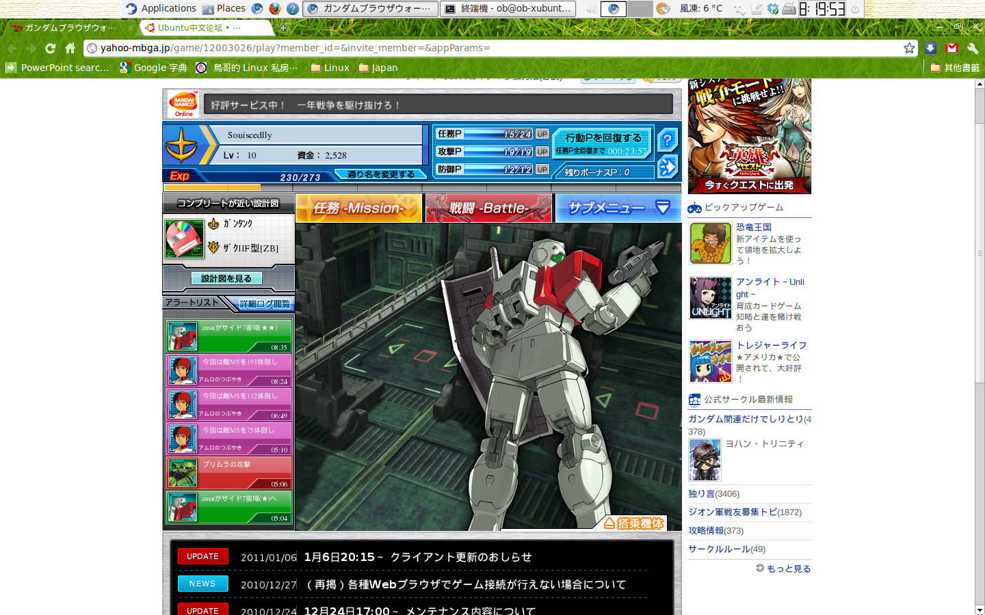Click the 08:35 alert mobile suit icon

coord(183,336)
